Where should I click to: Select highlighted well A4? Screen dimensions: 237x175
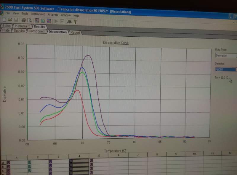[x=79, y=161]
